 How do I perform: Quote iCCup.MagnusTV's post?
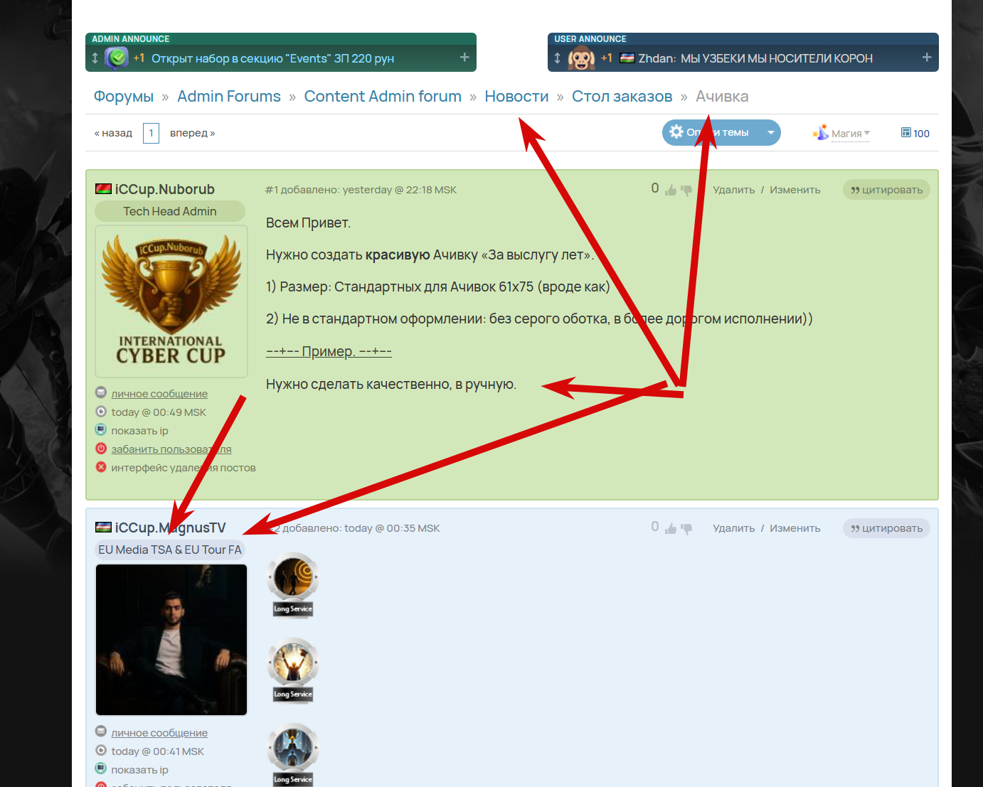[886, 528]
